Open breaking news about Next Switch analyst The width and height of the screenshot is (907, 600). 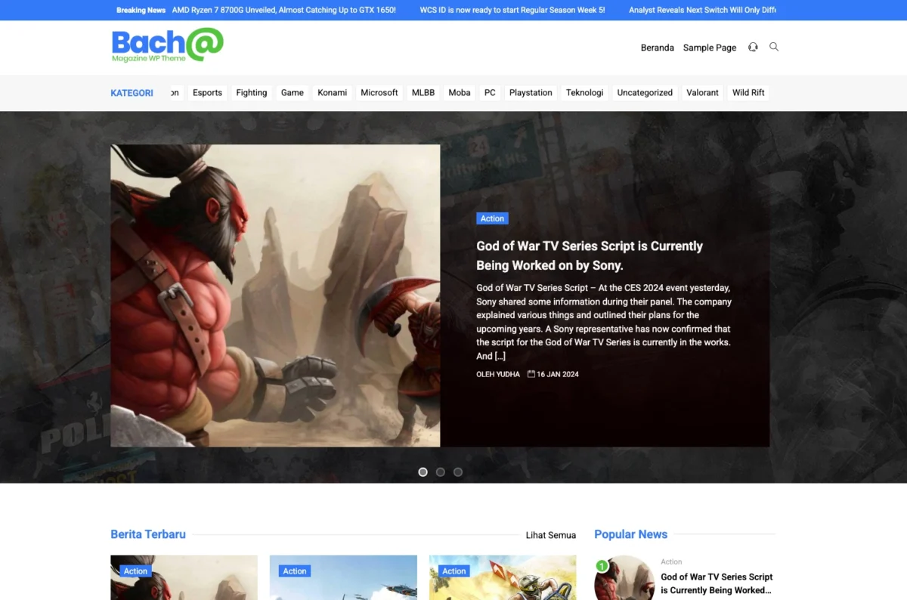point(702,11)
